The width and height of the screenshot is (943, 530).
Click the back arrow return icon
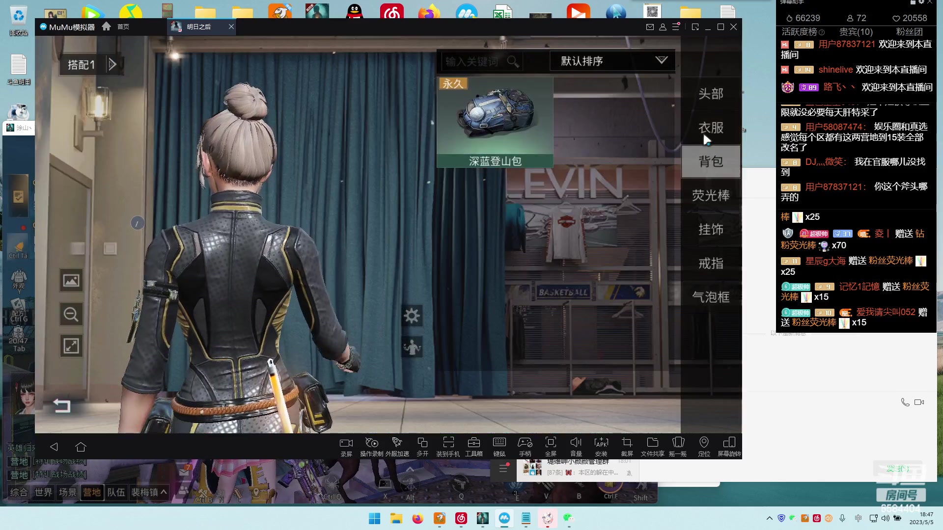tap(62, 405)
